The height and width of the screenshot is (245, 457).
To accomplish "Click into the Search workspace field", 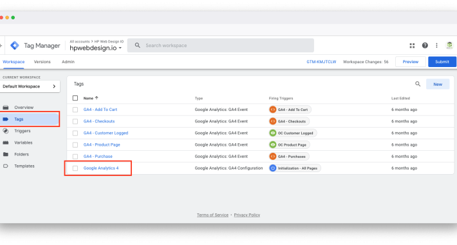I will click(x=221, y=45).
